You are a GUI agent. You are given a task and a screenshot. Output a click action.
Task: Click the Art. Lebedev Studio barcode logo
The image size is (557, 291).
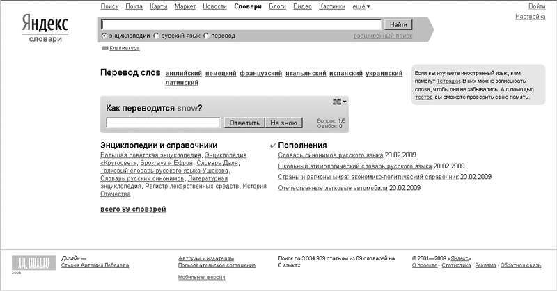tap(31, 264)
